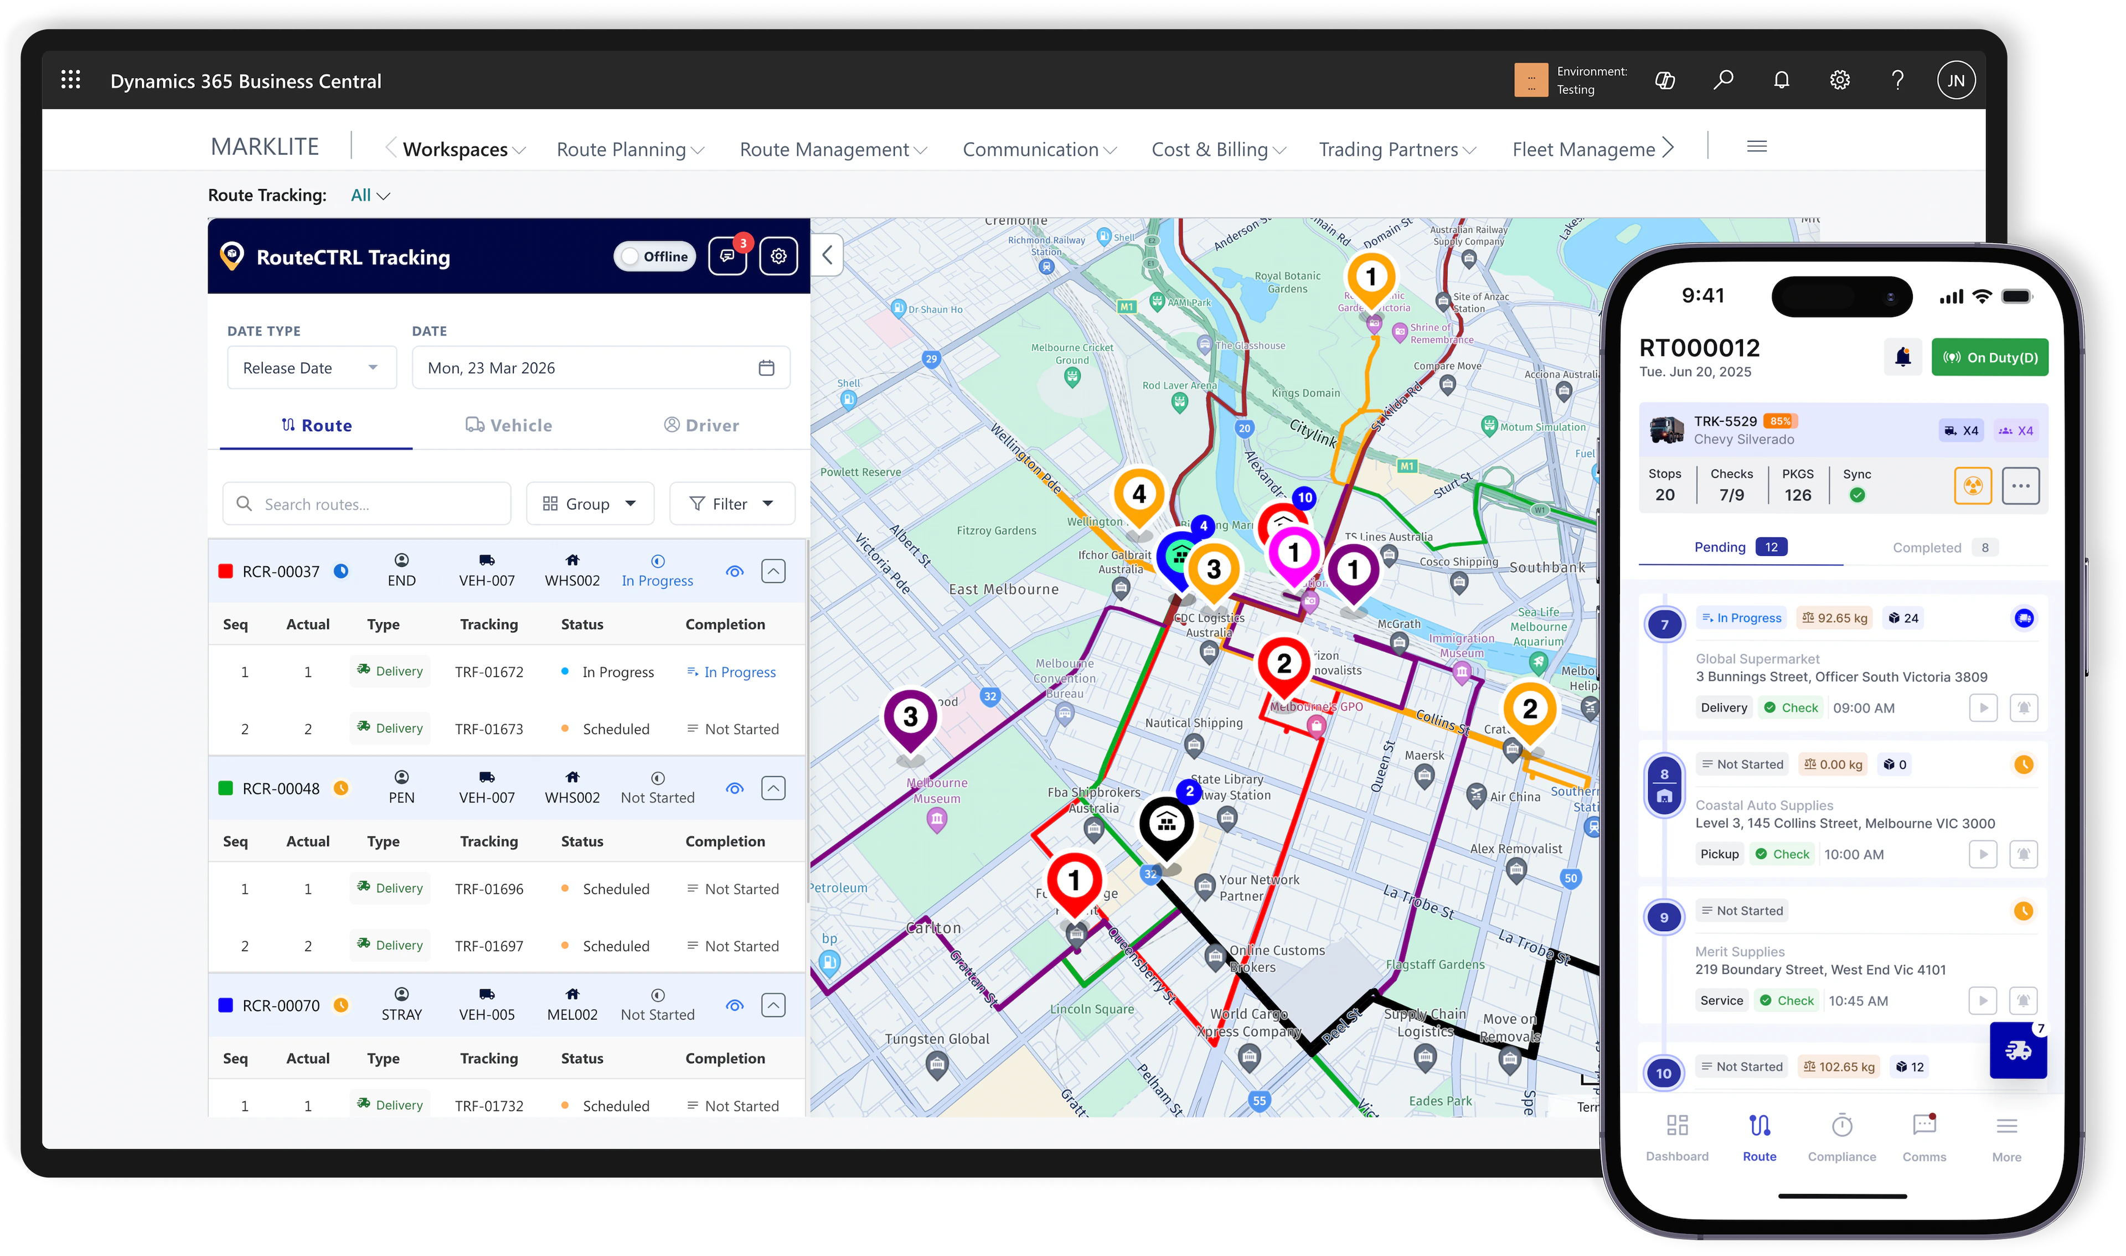Click red color swatch for RCR-00037
The width and height of the screenshot is (2126, 1256).
226,572
